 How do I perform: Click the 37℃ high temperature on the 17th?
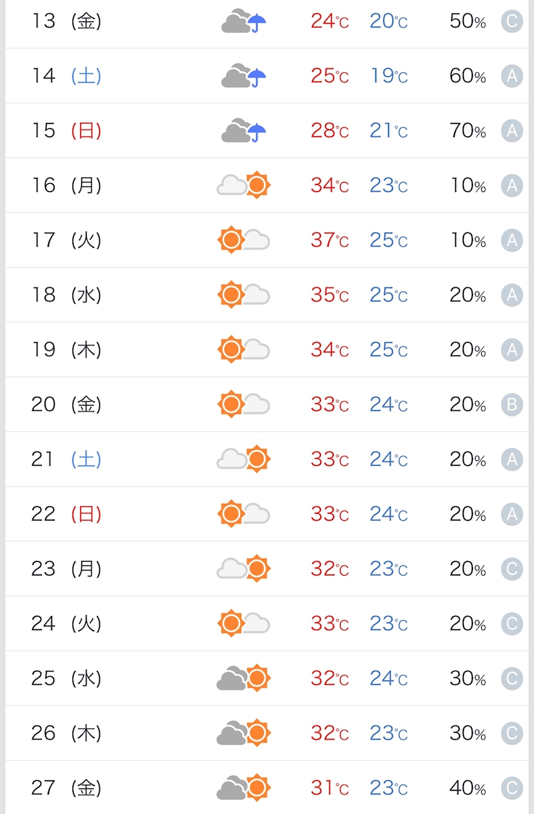[x=329, y=240]
